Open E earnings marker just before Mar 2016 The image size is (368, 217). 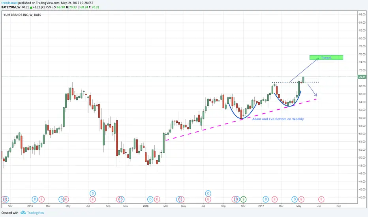(157, 199)
